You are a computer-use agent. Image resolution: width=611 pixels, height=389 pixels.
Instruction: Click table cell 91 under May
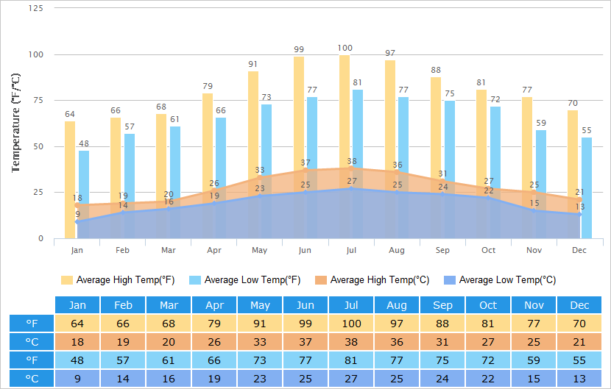pos(260,324)
